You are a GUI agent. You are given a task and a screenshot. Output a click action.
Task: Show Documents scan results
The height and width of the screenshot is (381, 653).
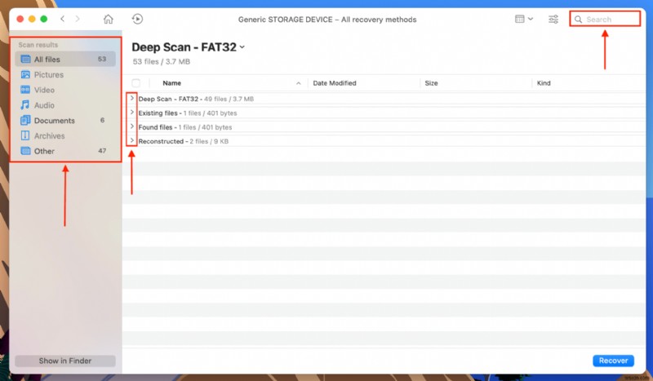[65, 121]
